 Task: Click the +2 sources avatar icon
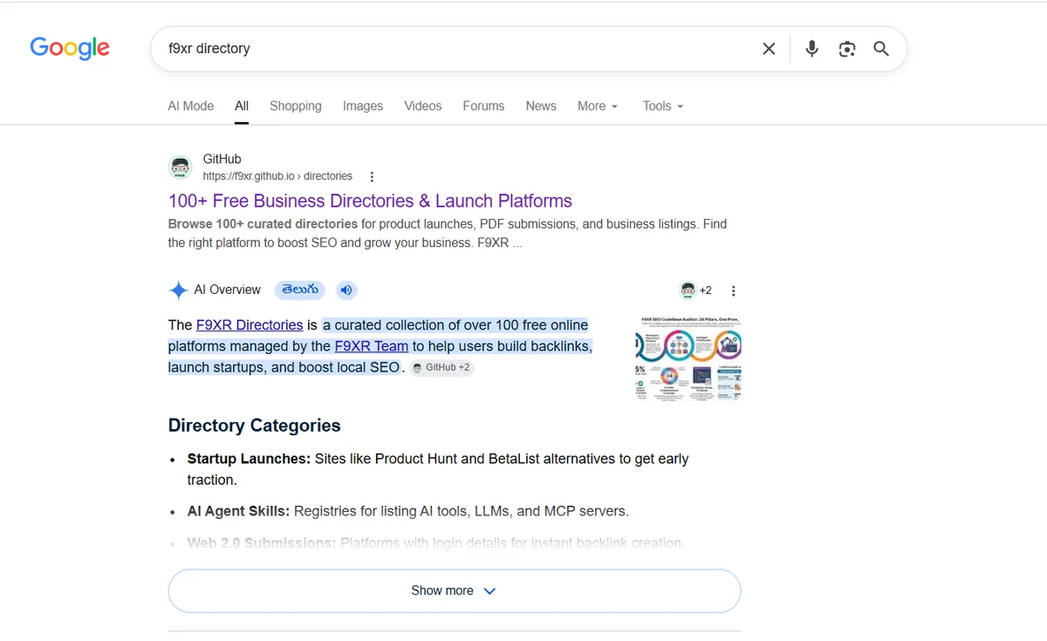688,290
